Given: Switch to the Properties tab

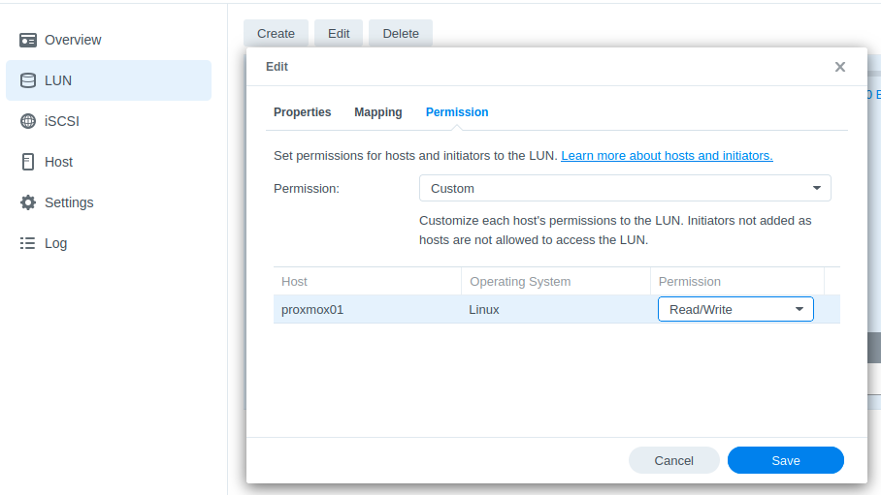Looking at the screenshot, I should (x=302, y=112).
